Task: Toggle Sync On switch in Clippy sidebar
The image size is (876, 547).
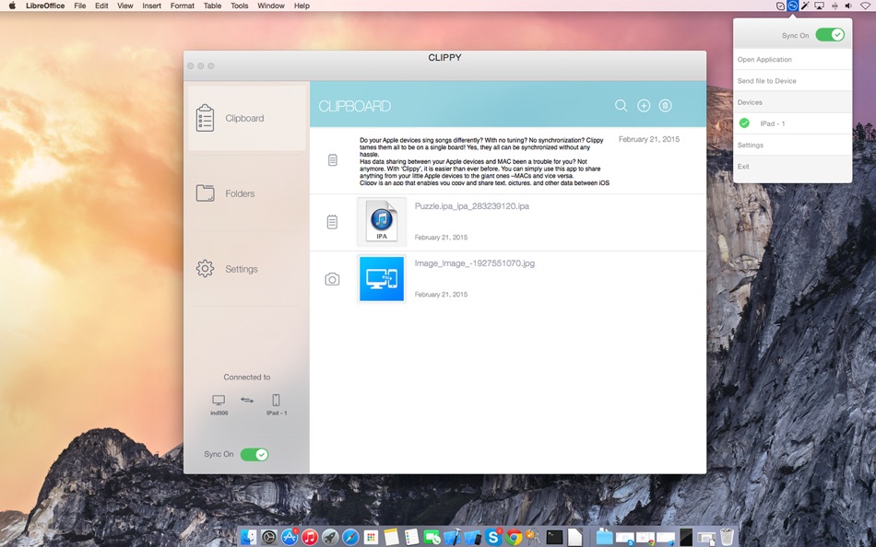Action: 255,454
